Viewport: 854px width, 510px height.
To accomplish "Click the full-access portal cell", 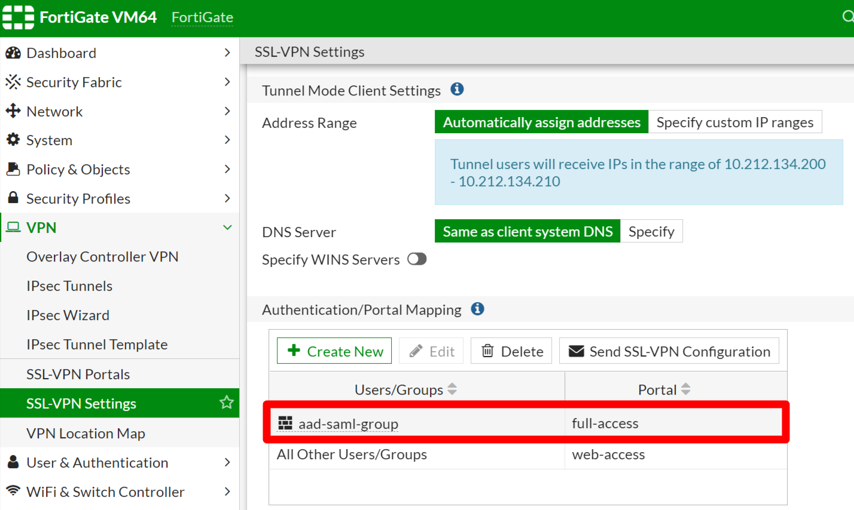I will 605,423.
